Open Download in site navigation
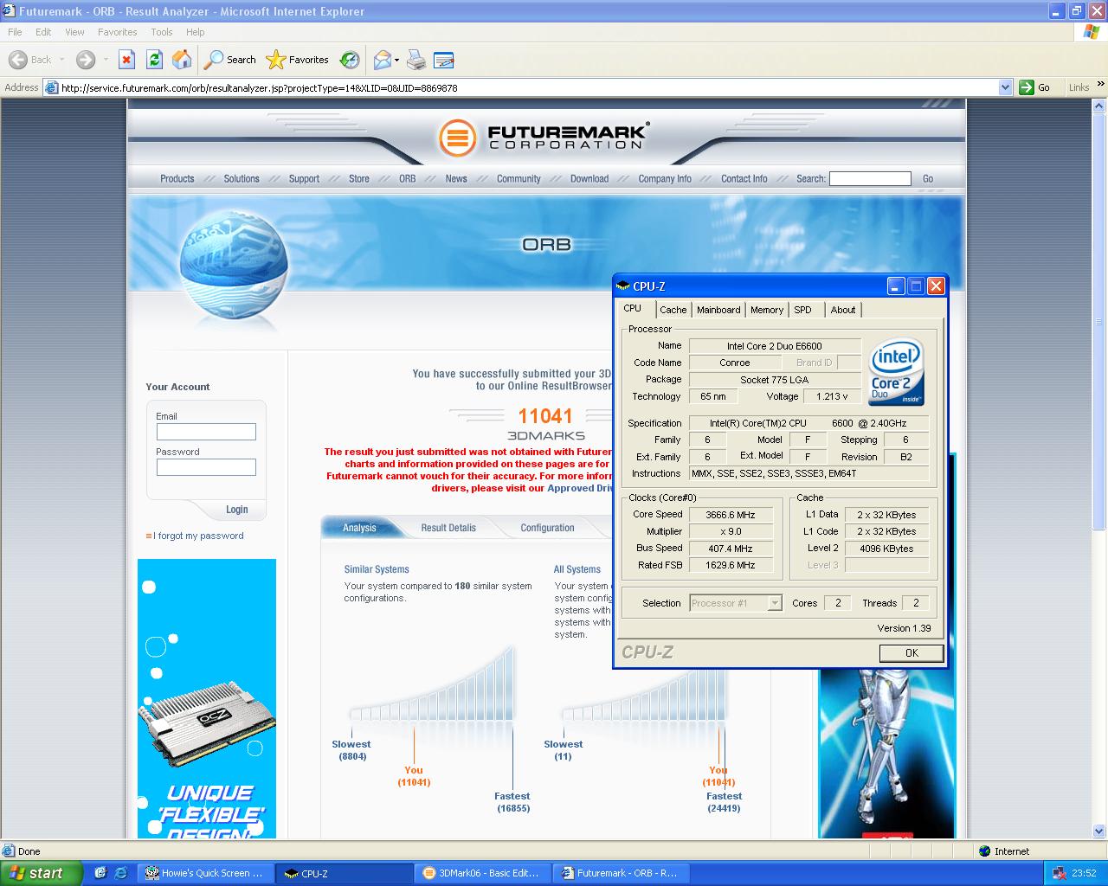 (589, 178)
